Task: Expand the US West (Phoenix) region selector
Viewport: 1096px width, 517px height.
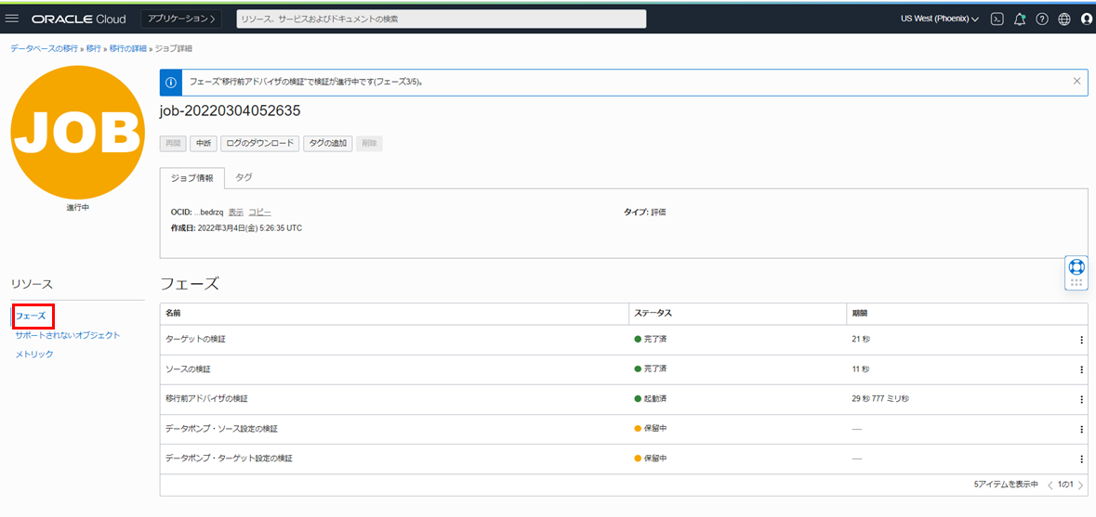Action: [x=939, y=19]
